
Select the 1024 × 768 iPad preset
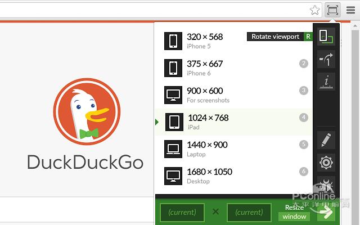tap(234, 122)
